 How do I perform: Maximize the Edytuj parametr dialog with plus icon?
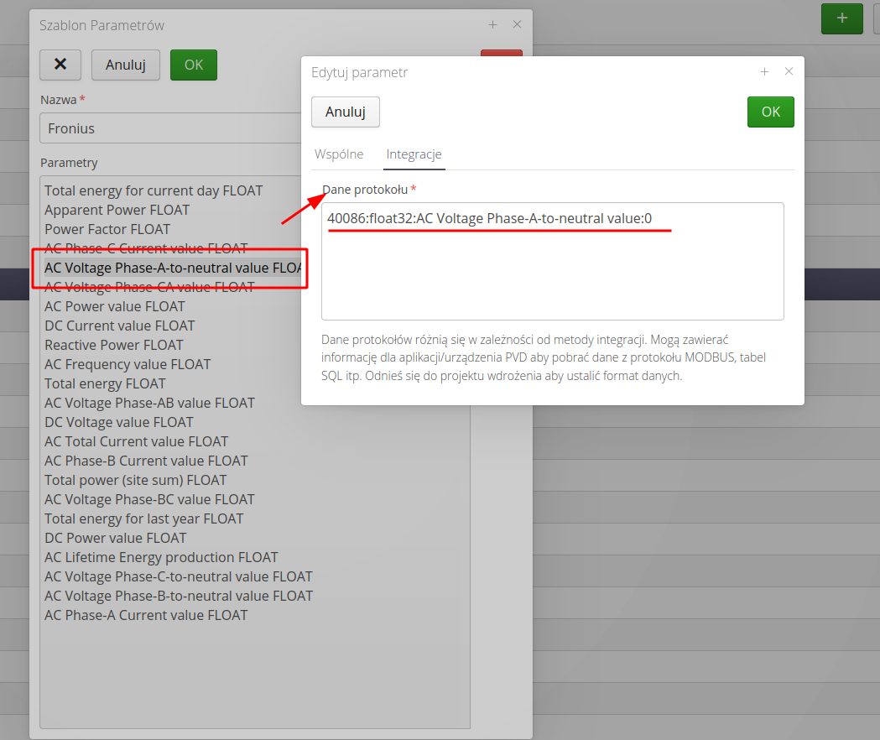coord(764,72)
